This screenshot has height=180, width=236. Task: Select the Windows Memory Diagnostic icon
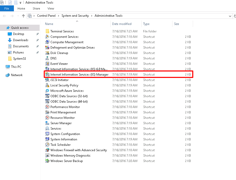(x=47, y=156)
